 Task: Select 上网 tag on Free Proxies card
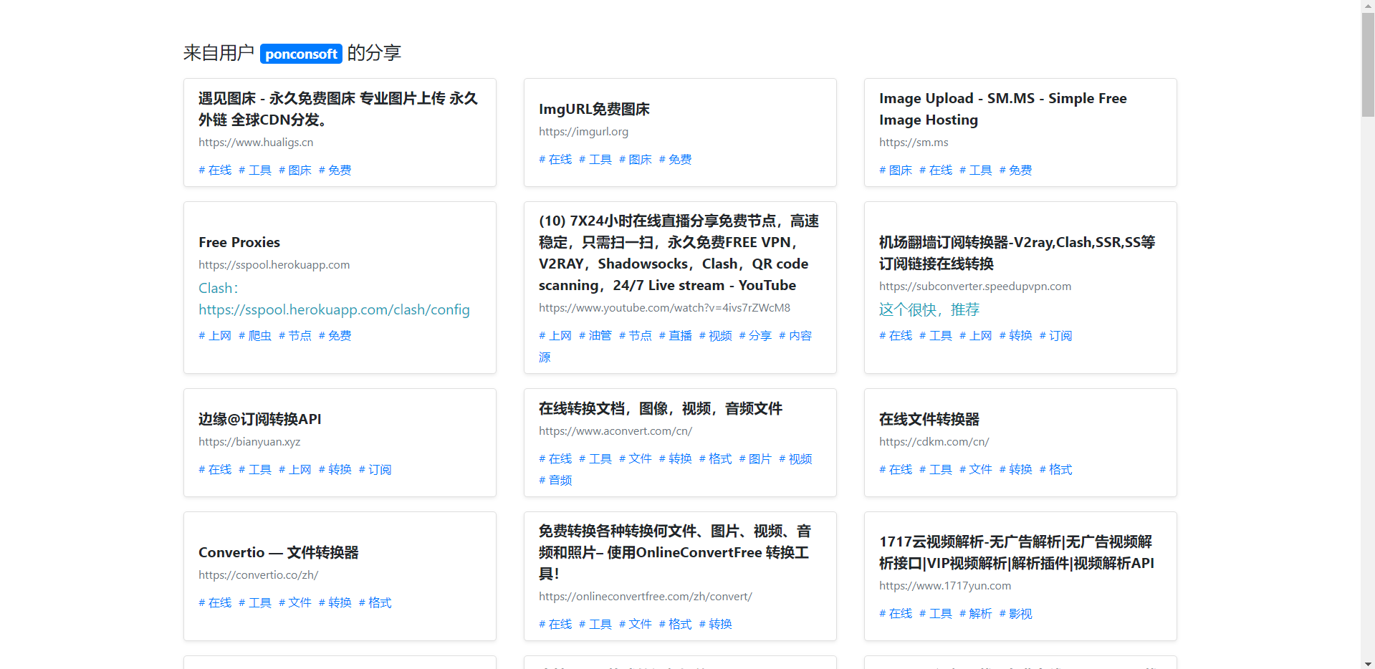tap(215, 335)
